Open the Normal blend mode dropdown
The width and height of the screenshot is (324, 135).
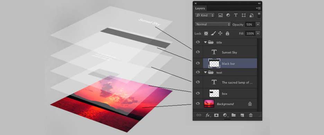[213, 24]
